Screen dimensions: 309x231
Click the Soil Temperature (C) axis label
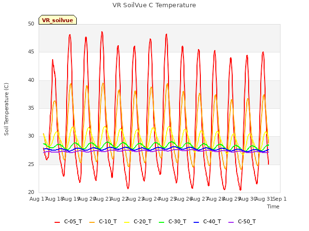6,109
